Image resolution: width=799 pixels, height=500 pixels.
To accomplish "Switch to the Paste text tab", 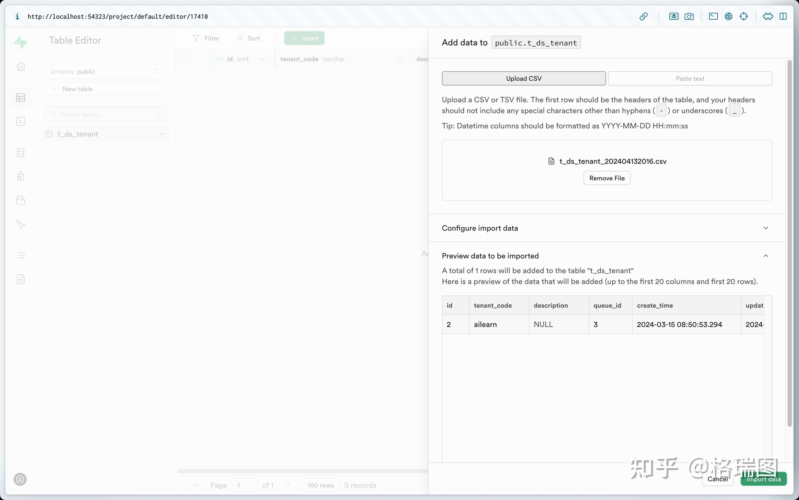I will [x=690, y=78].
